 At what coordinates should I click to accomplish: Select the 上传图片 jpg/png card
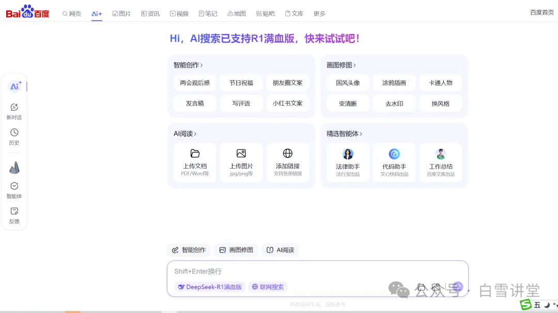[x=241, y=163]
